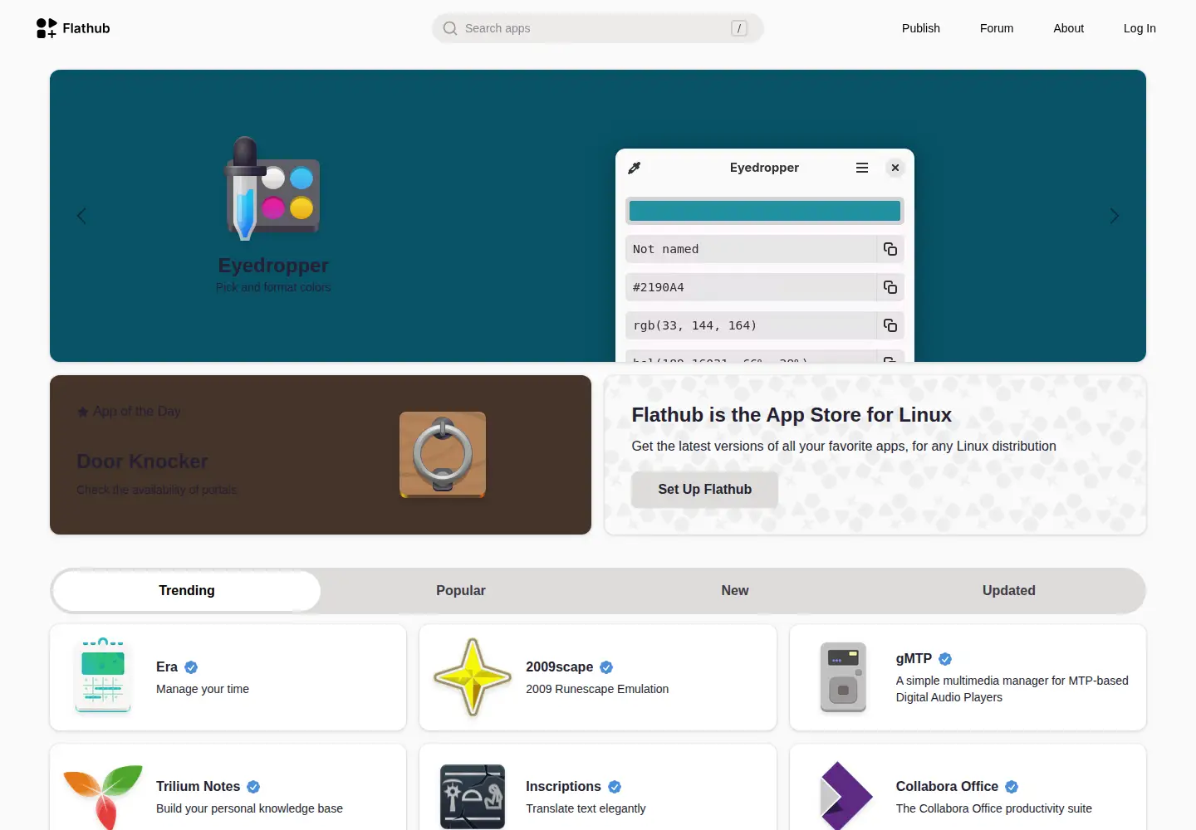Click 'Build your personal knowledge base' text
Screen dimensions: 1196x830
point(249,808)
